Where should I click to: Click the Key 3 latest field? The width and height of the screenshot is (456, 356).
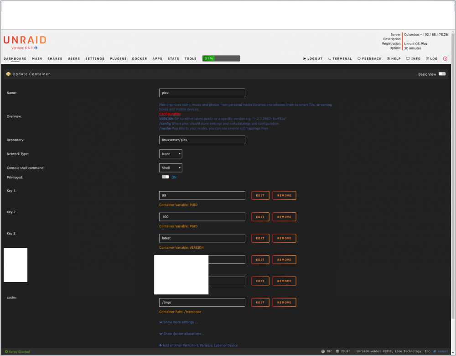point(202,238)
